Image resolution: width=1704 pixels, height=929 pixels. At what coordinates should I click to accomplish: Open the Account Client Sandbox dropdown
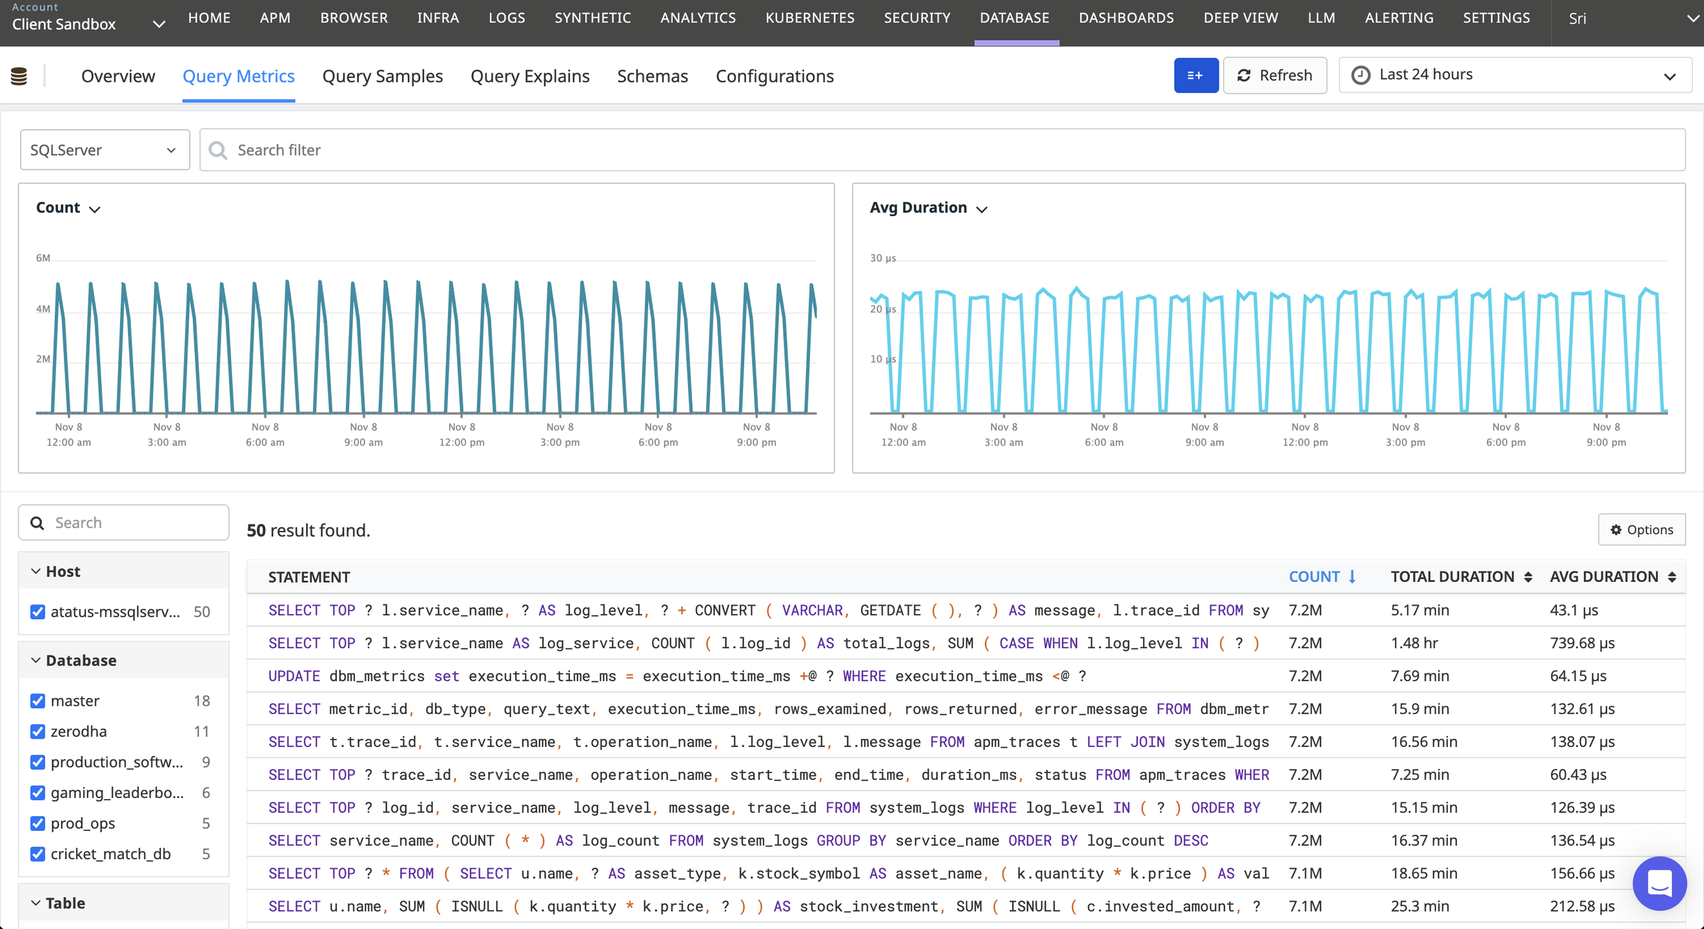(x=88, y=18)
